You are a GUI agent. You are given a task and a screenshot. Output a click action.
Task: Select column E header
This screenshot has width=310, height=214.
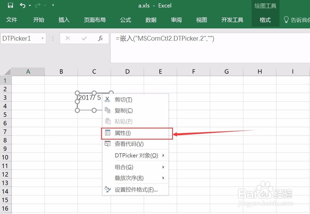(x=161, y=72)
